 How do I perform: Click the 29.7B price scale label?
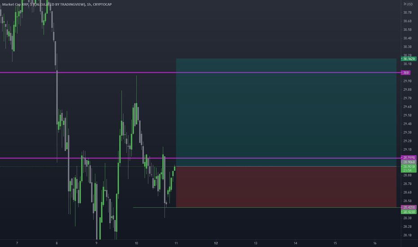pos(407,98)
